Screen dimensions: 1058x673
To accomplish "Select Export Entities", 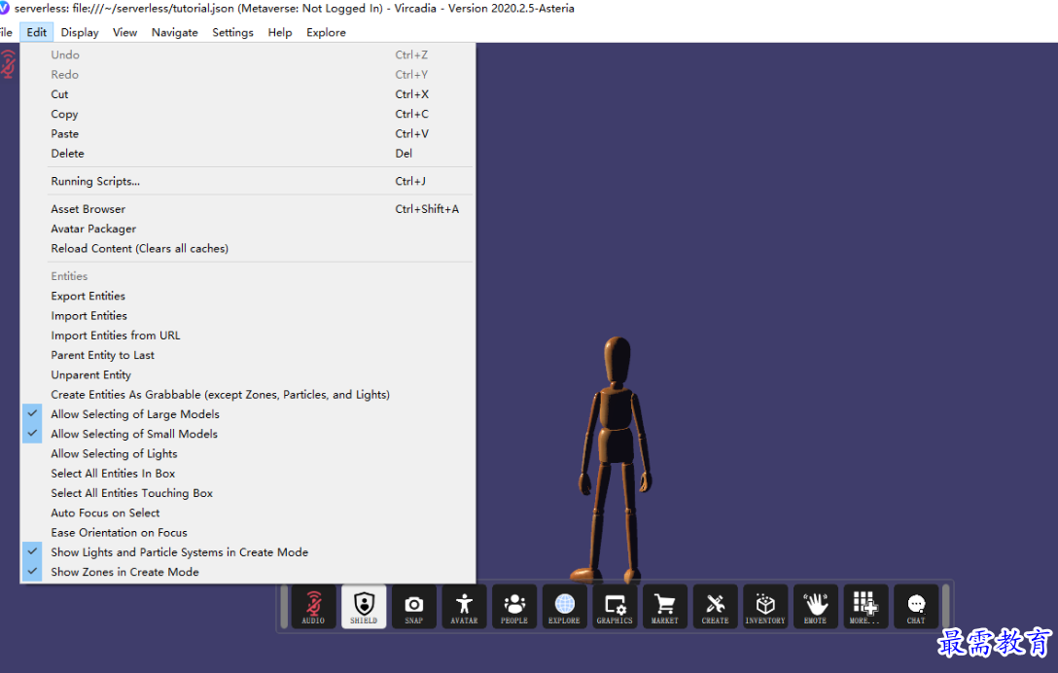I will [248, 296].
